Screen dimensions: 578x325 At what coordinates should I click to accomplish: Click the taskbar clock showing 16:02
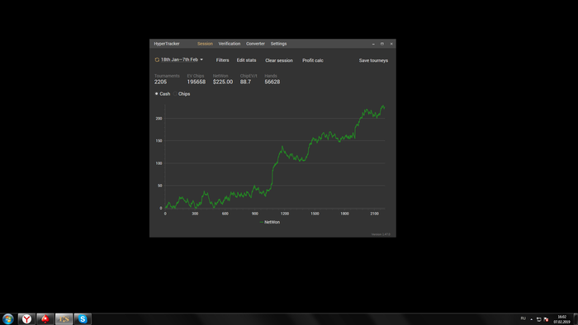(561, 319)
